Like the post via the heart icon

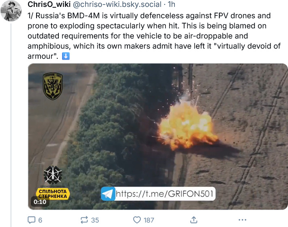coord(137,220)
